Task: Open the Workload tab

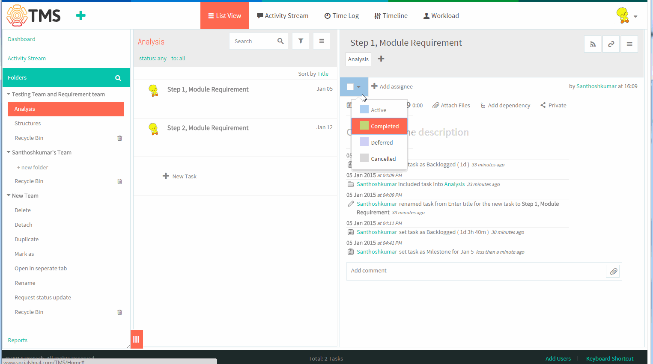Action: pos(441,15)
